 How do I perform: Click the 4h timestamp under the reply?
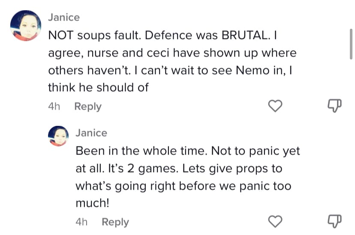(x=81, y=222)
